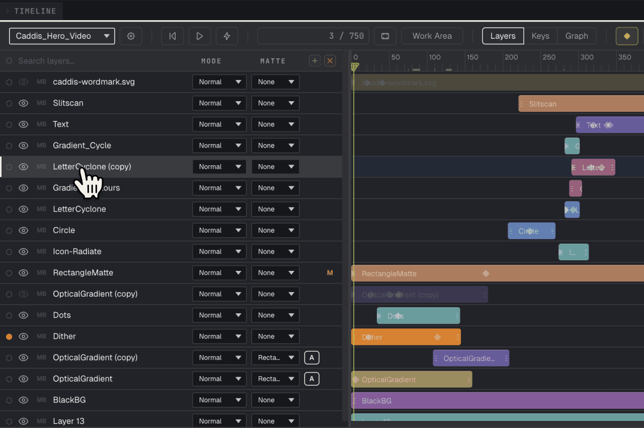The width and height of the screenshot is (644, 428).
Task: Click the search layers circle icon
Action: (9, 61)
